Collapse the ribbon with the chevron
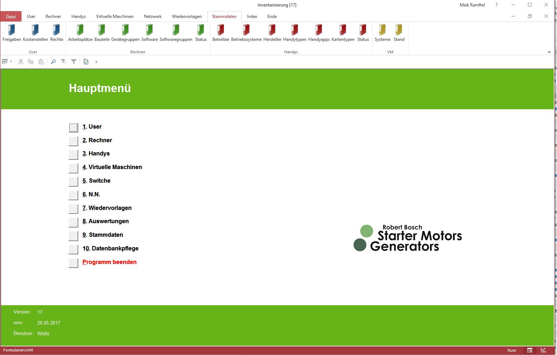Image resolution: width=557 pixels, height=355 pixels. click(x=549, y=52)
